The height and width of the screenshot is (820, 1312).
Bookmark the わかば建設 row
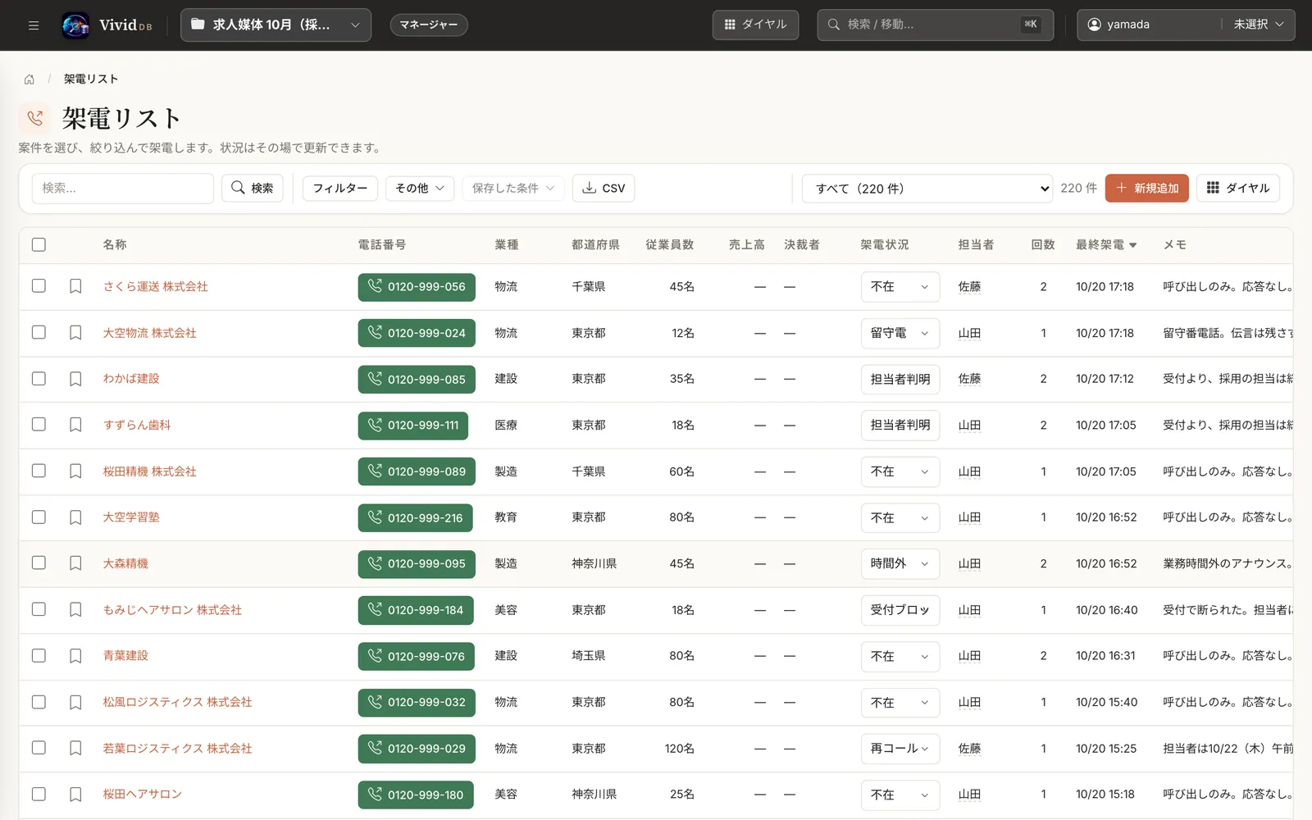[x=75, y=379]
